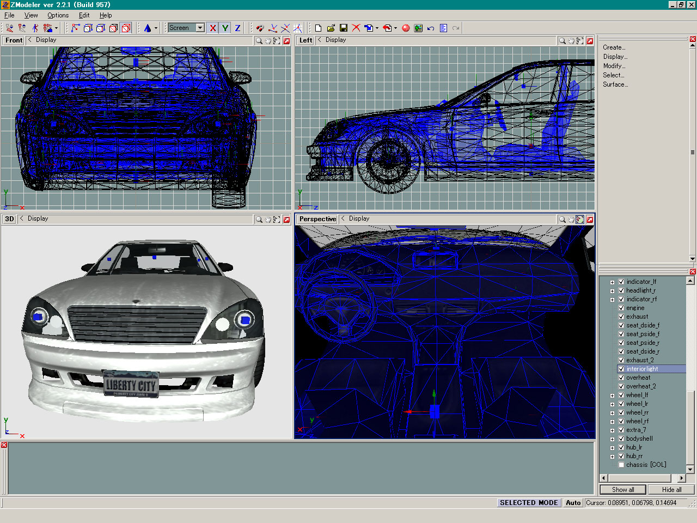This screenshot has height=523, width=697.
Task: Toggle the X axis lock
Action: pos(213,28)
